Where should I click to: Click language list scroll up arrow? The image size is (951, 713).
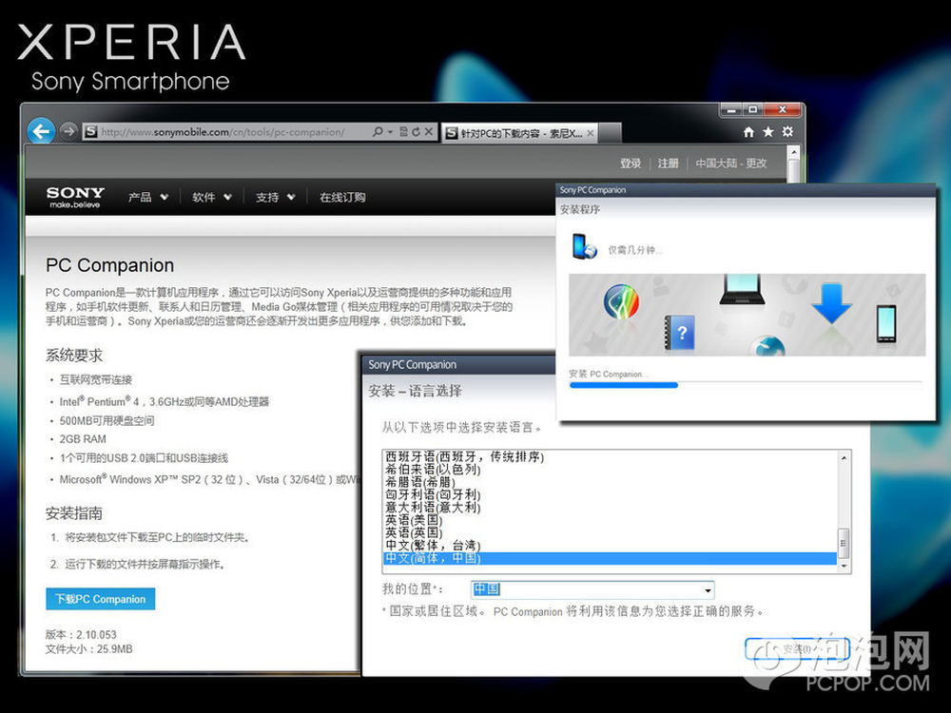pos(844,458)
